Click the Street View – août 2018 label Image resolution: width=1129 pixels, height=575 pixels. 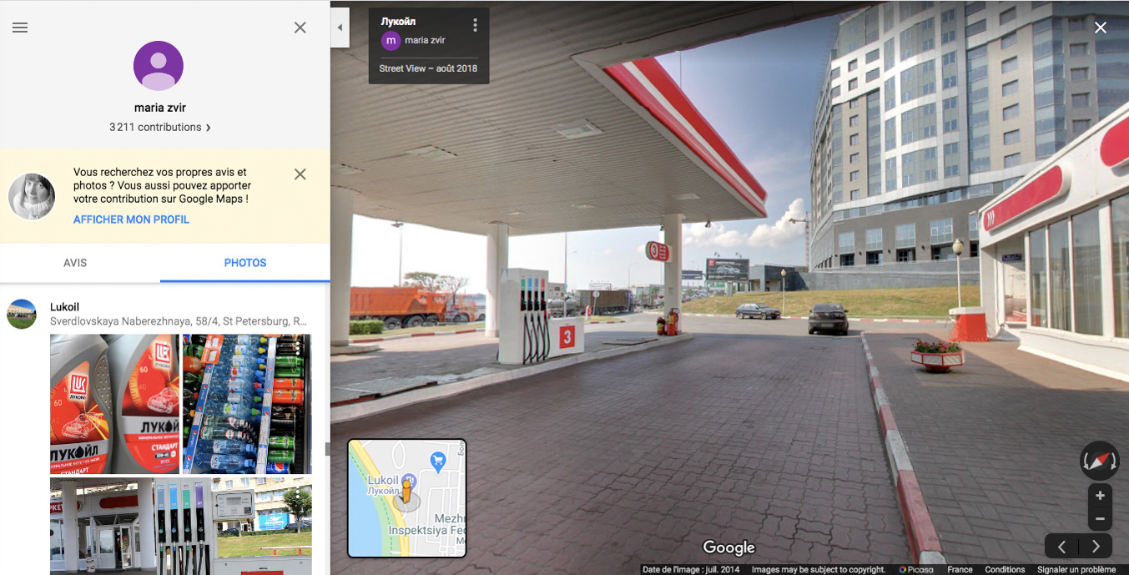pyautogui.click(x=428, y=68)
